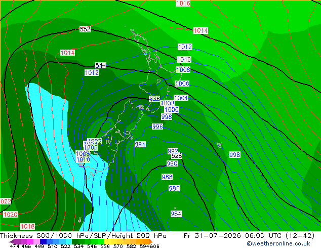Click the legend value 510
321x248 pixels.
53,246
